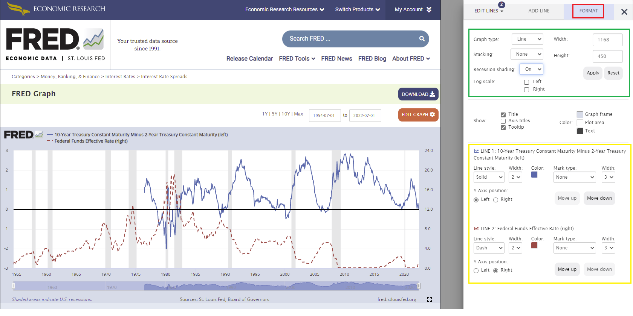Screen dimensions: 633x316
Task: Open the About FRED menu
Action: pos(411,59)
